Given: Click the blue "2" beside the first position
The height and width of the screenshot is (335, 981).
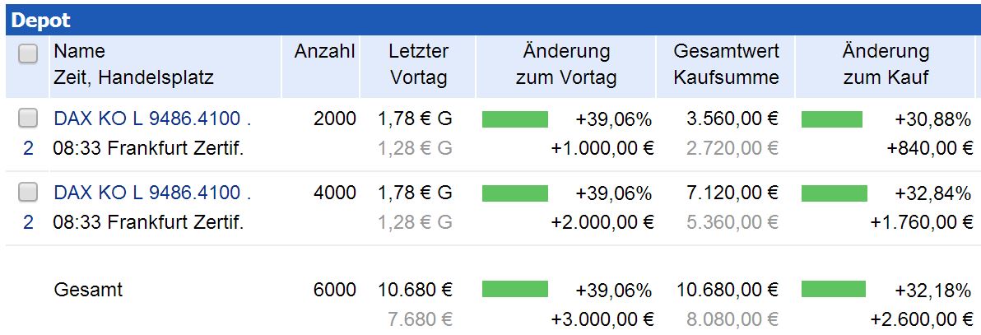Looking at the screenshot, I should [x=28, y=149].
